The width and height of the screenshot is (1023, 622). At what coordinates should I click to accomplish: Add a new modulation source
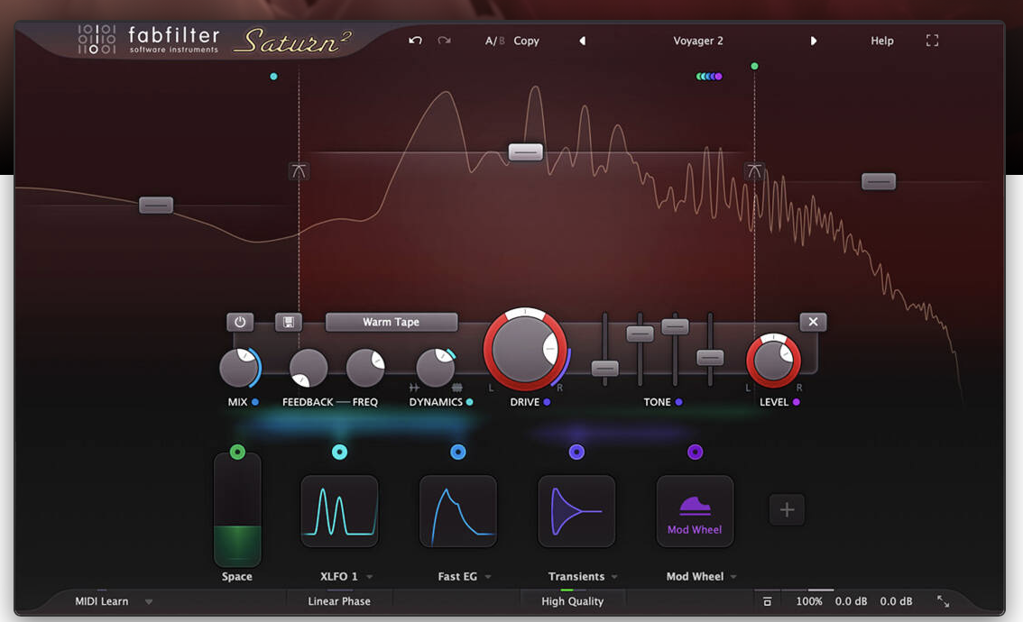[x=787, y=509]
